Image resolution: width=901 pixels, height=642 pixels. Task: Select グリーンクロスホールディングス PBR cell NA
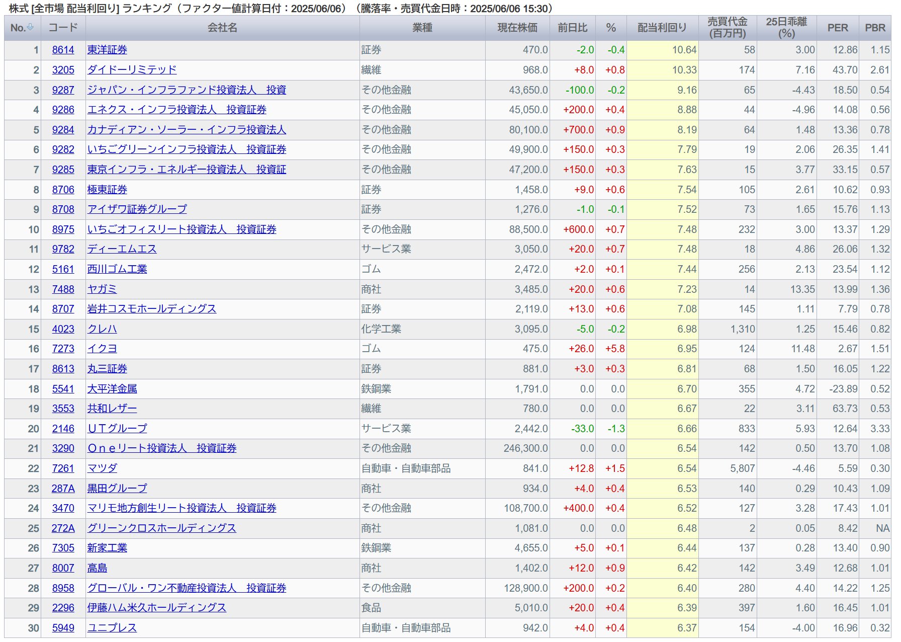pos(875,528)
